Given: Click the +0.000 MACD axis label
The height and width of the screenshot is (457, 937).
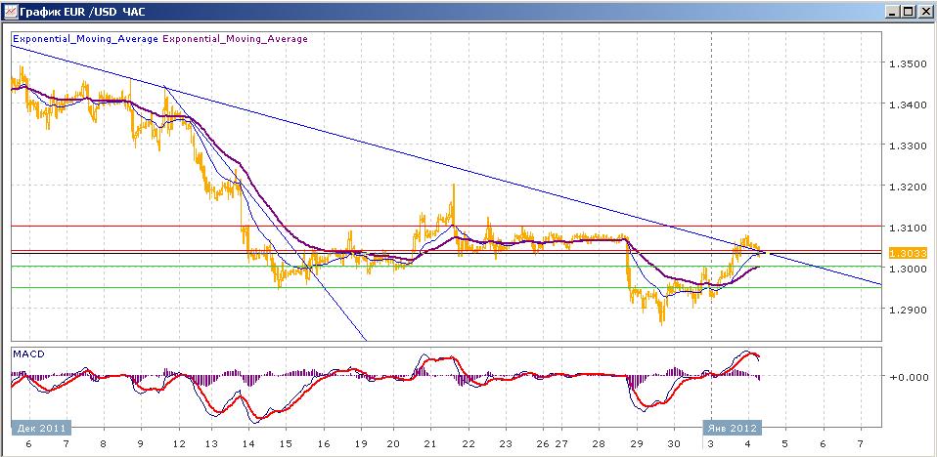Looking at the screenshot, I should click(909, 377).
